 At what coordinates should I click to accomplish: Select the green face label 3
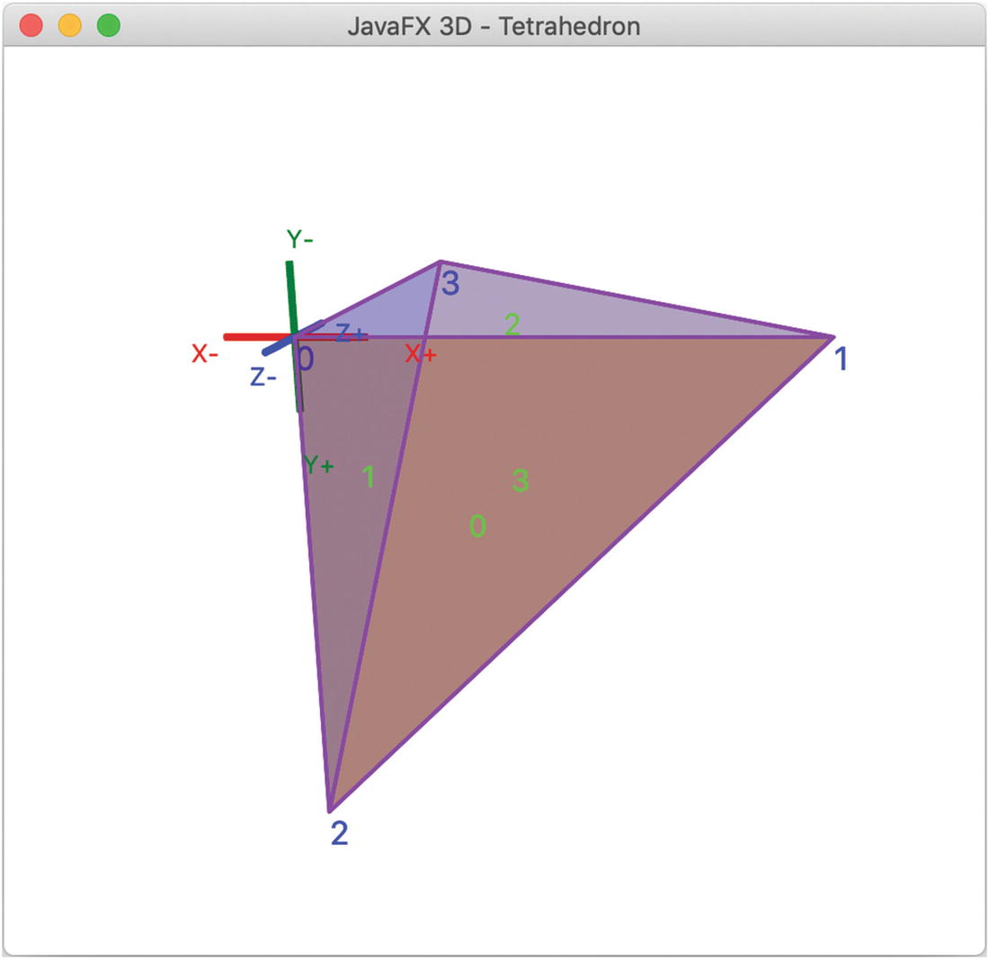pos(521,481)
